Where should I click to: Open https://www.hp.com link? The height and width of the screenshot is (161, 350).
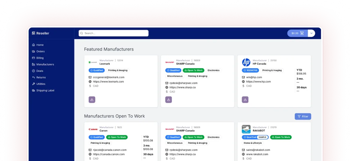tap(259, 82)
